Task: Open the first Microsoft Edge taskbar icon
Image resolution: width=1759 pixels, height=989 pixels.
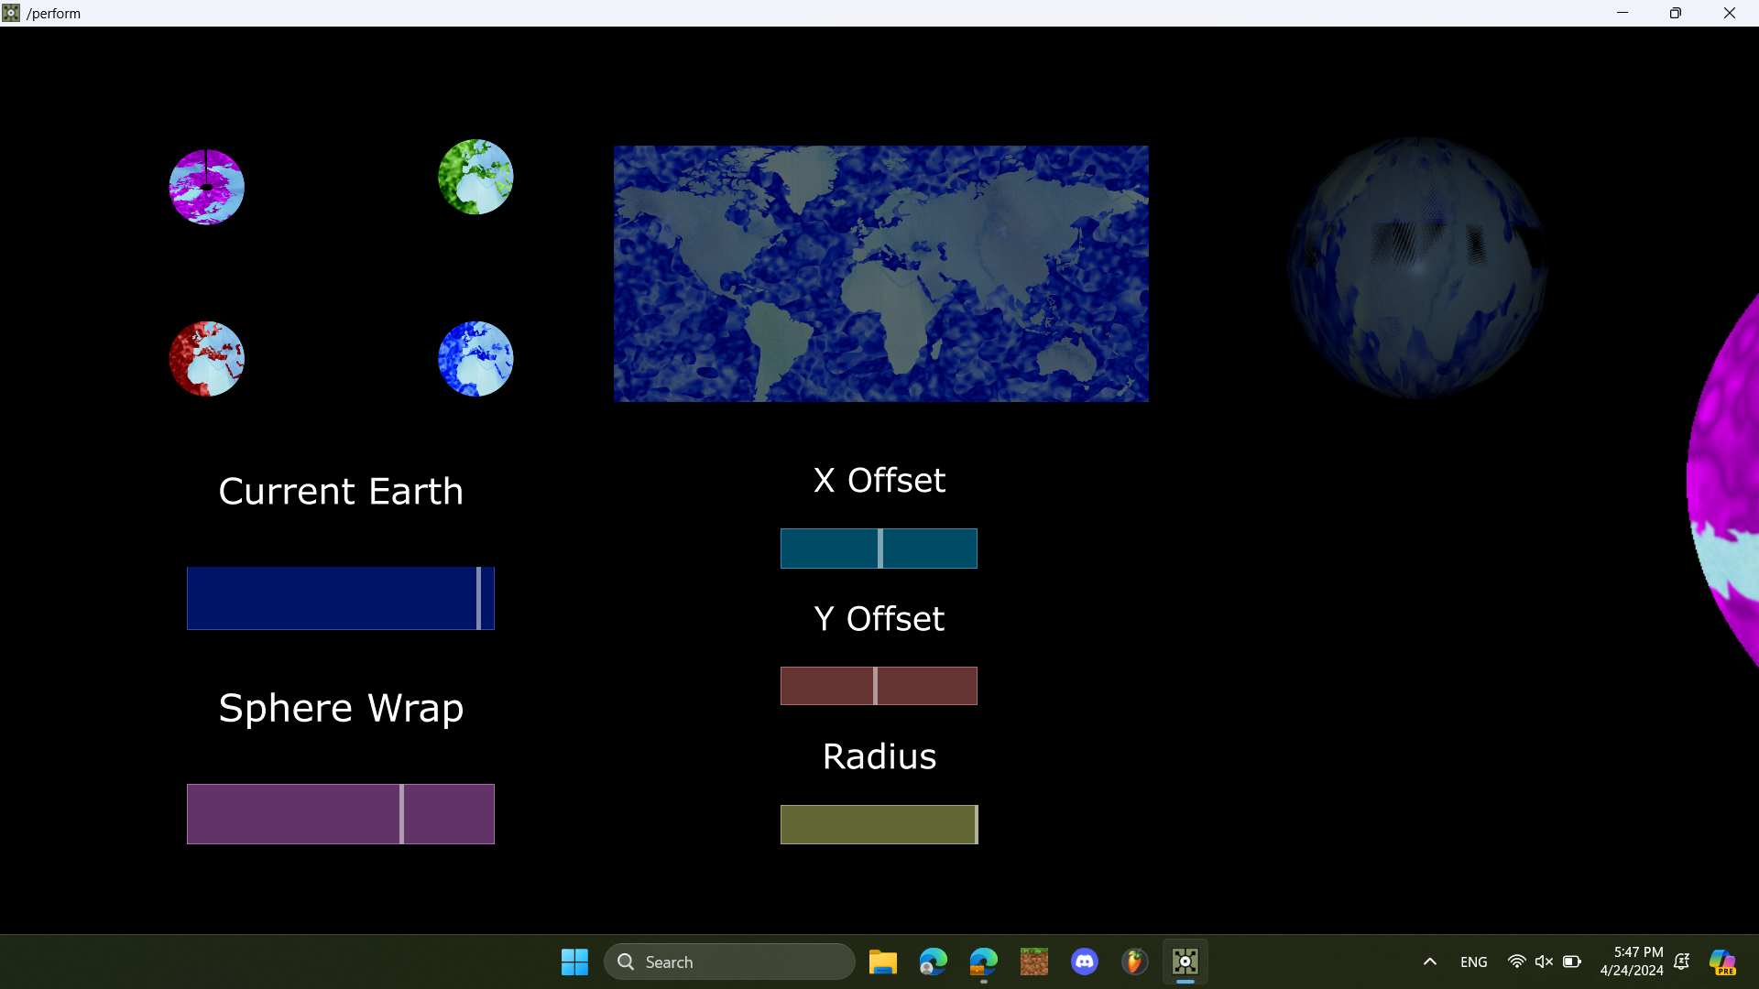Action: [933, 962]
